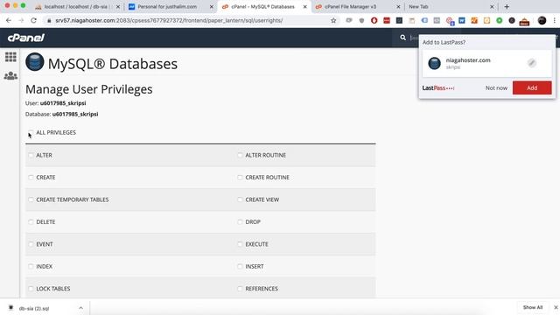Check the EVENT privilege box
560x315 pixels.
pos(31,244)
